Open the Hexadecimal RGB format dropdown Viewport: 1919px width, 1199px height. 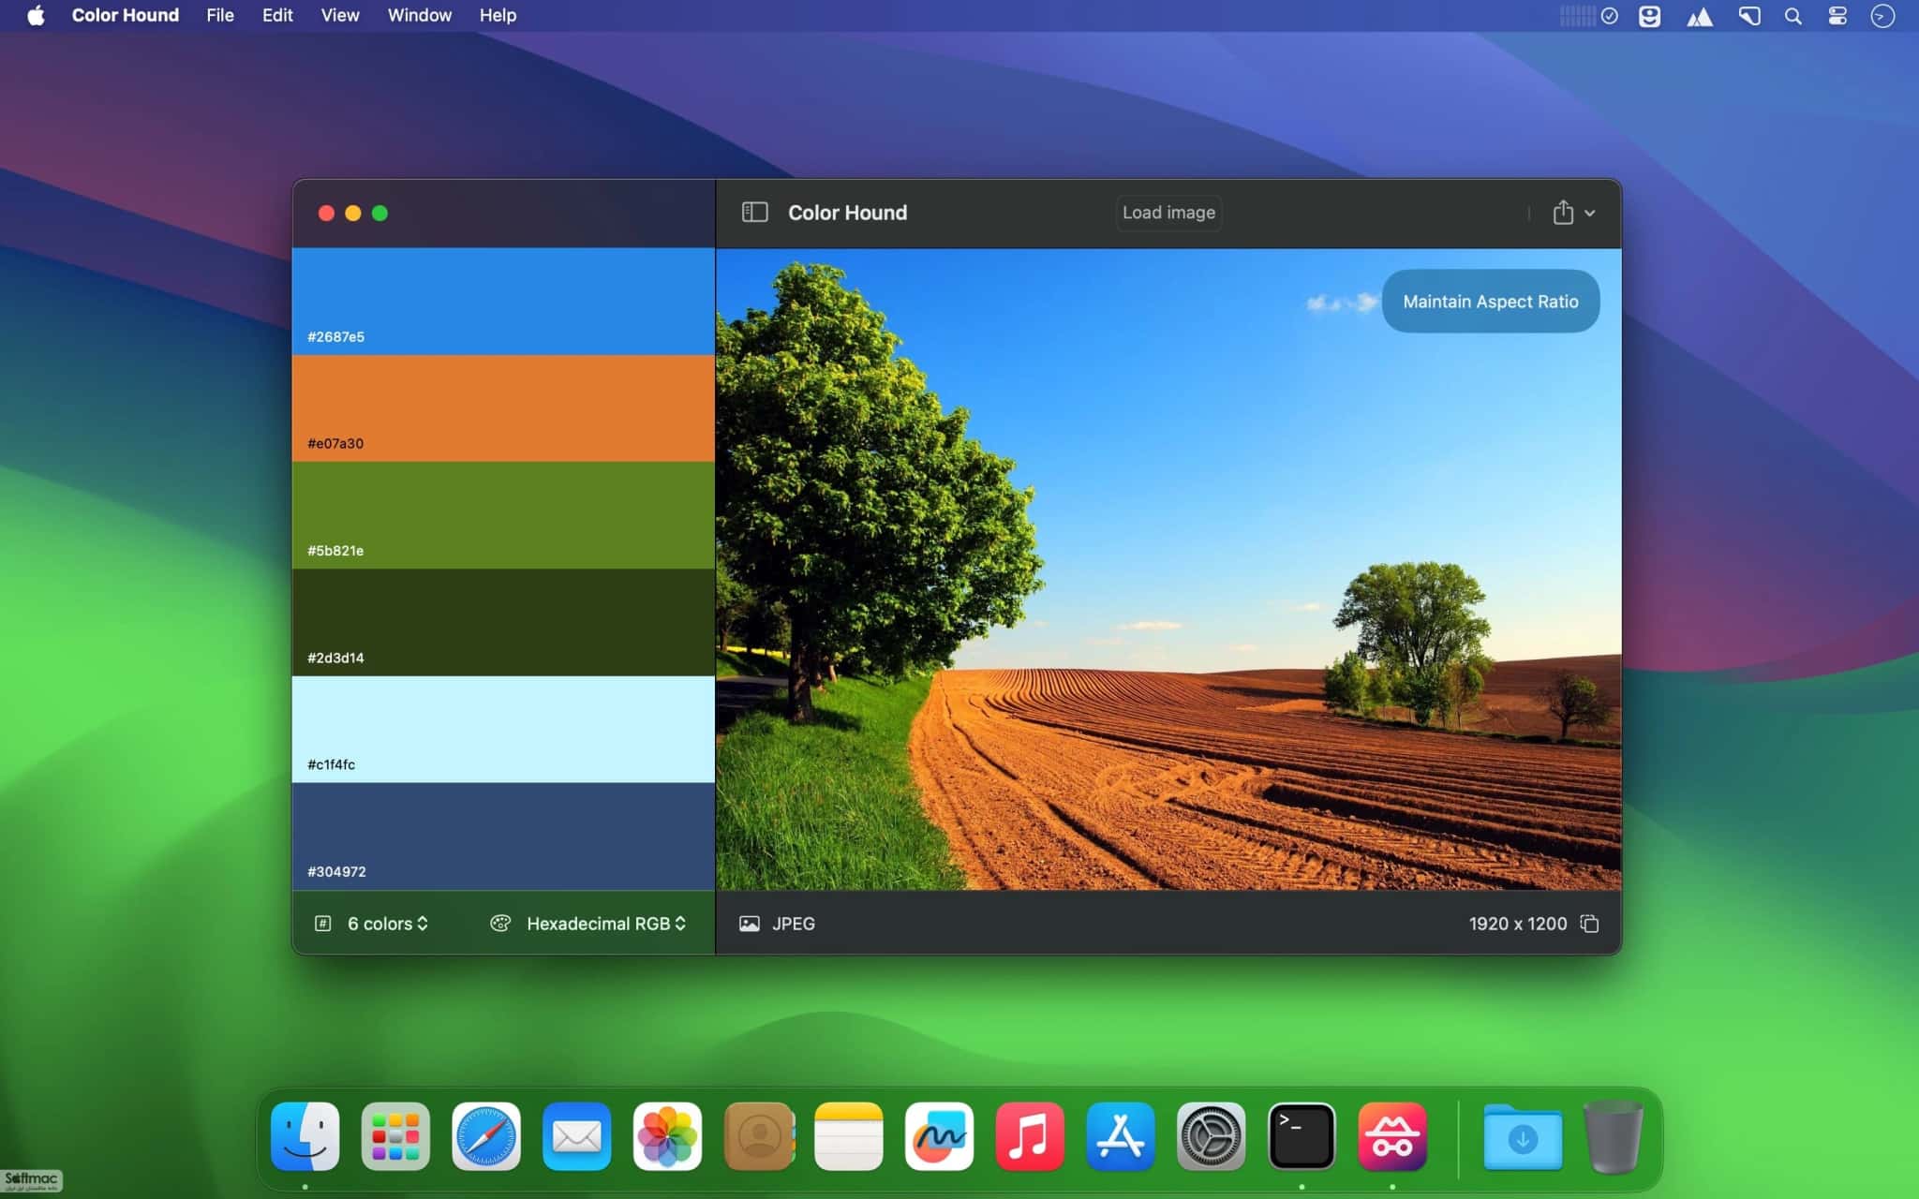(605, 924)
